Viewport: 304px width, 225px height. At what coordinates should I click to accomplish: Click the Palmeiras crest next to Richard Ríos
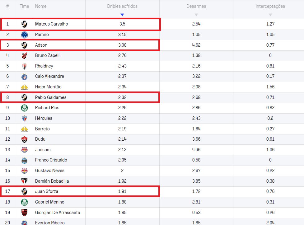click(x=24, y=108)
